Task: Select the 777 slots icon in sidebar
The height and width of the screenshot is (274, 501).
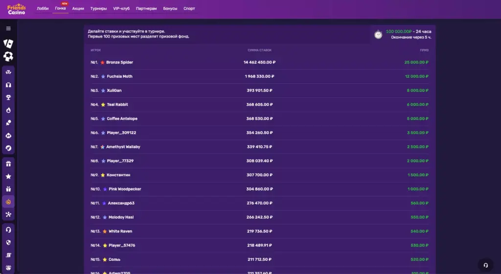Action: (x=8, y=72)
